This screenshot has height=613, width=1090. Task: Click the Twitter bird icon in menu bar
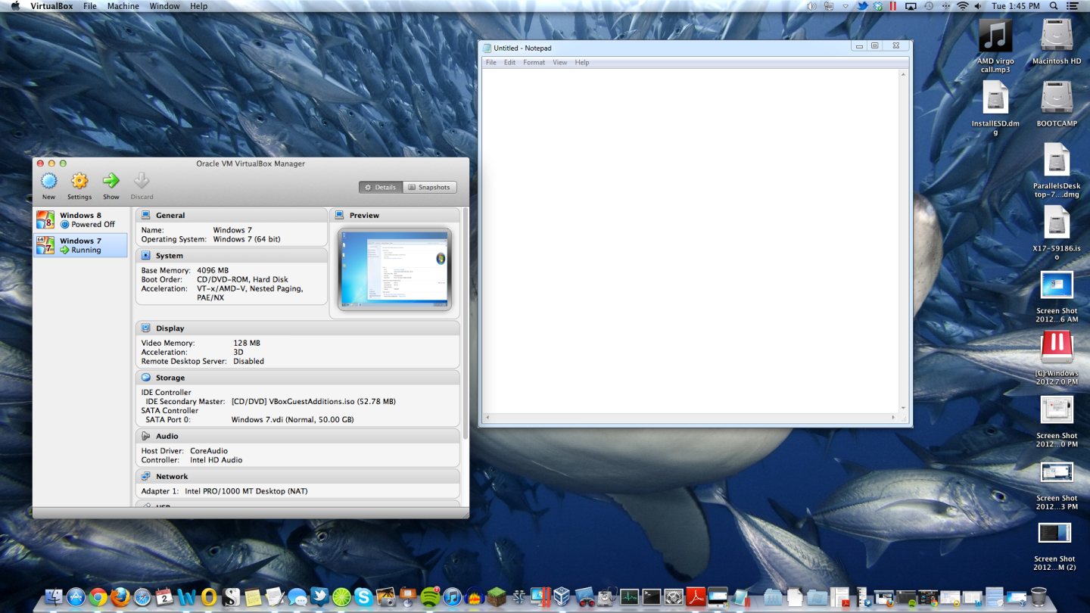pyautogui.click(x=864, y=5)
